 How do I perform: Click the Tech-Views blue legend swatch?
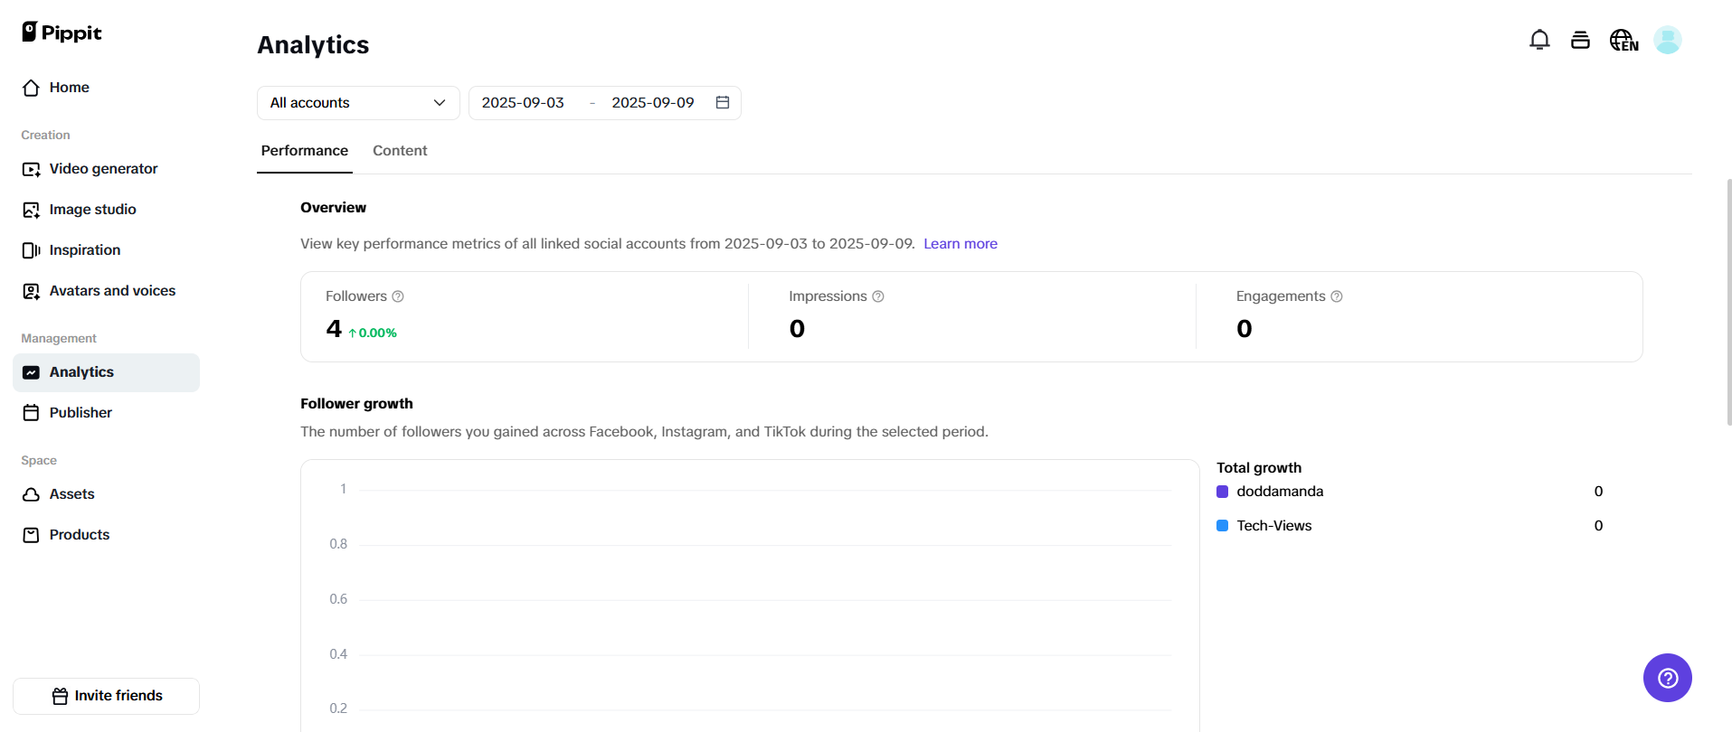[1223, 526]
